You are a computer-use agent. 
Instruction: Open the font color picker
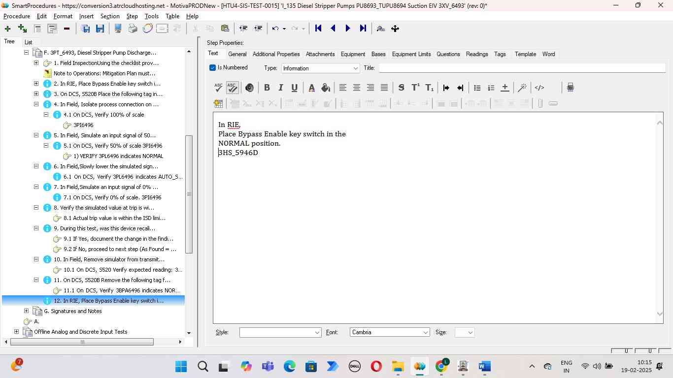pos(311,88)
